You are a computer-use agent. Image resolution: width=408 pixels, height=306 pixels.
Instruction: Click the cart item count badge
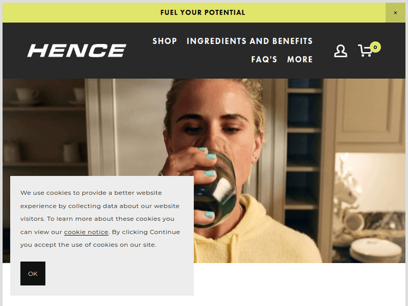(375, 47)
